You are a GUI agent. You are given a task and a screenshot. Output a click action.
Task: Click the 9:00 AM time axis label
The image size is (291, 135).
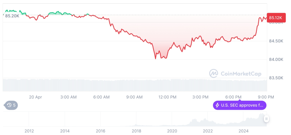click(135, 97)
